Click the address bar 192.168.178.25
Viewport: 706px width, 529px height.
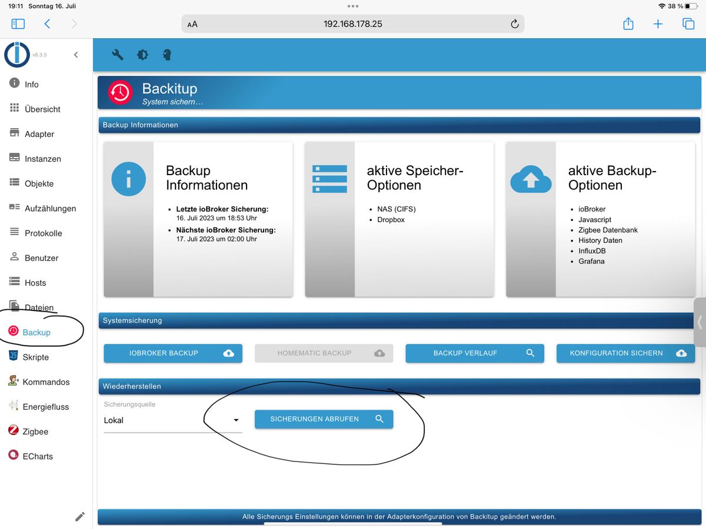[353, 24]
